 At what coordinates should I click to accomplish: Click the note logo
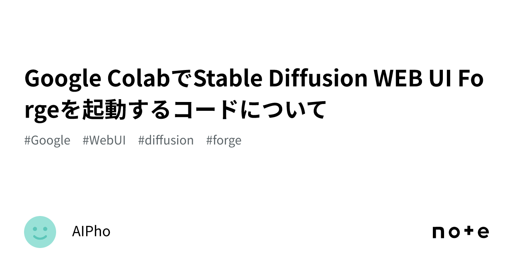460,232
